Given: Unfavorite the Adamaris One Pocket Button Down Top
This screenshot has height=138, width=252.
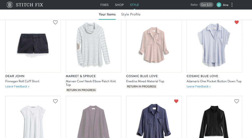Looking at the screenshot, I should (236, 22).
